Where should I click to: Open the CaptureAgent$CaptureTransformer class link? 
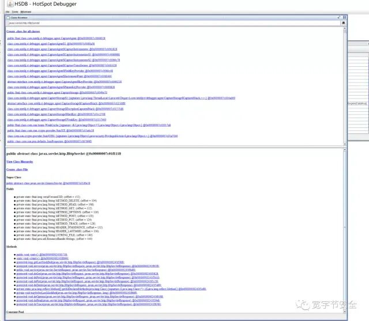[x=62, y=65]
